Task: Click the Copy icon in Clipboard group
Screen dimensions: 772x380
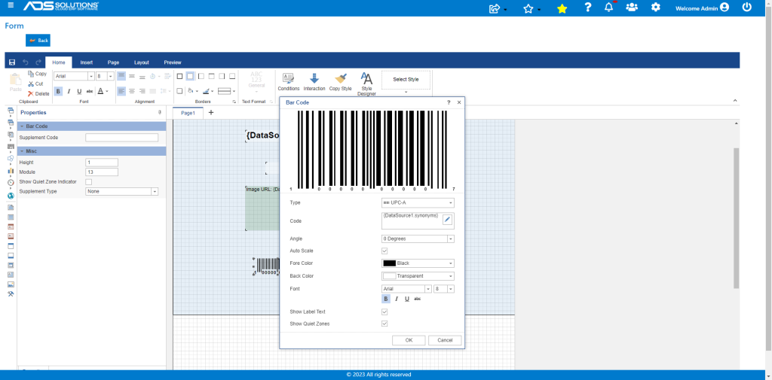Action: point(31,74)
